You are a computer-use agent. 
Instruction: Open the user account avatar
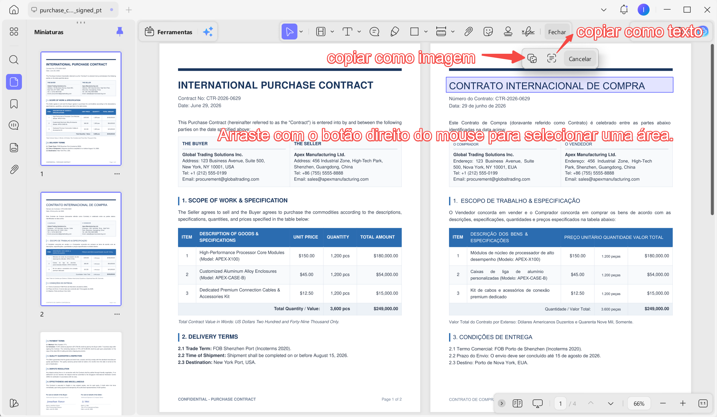pyautogui.click(x=644, y=10)
